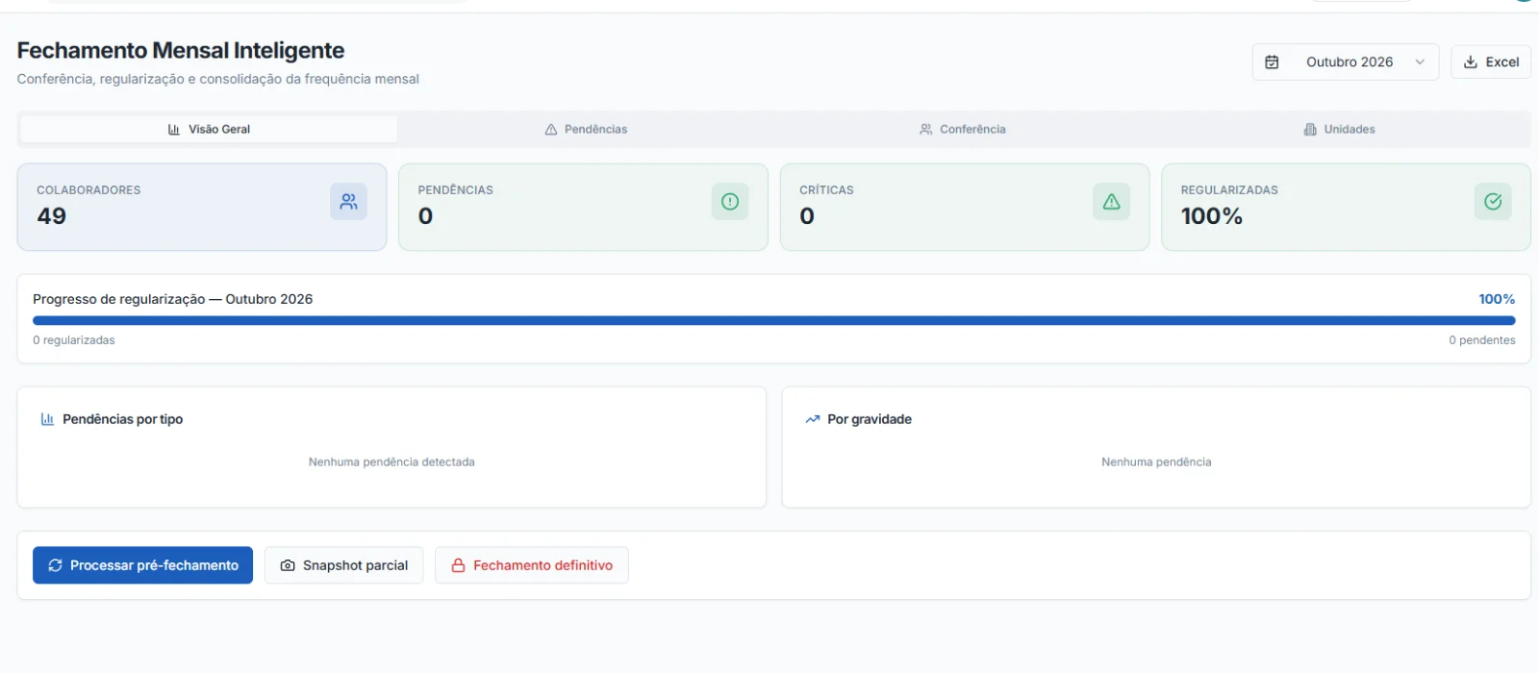
Task: Click the '0 regularizadas' text
Action: 74,340
